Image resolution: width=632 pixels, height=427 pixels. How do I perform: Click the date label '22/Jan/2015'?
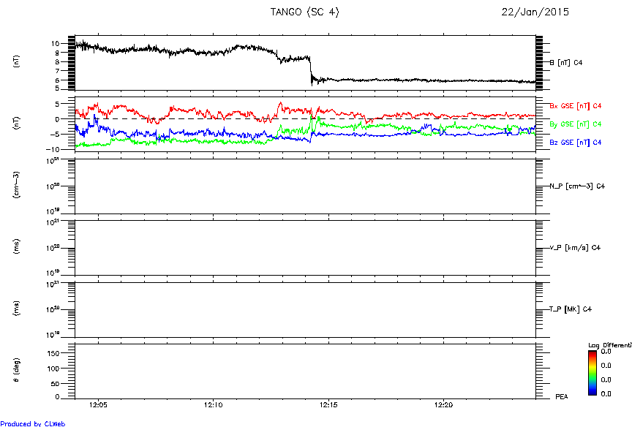click(x=535, y=12)
